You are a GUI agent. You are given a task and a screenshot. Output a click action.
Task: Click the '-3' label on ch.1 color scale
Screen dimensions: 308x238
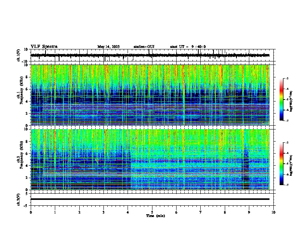click(x=287, y=79)
